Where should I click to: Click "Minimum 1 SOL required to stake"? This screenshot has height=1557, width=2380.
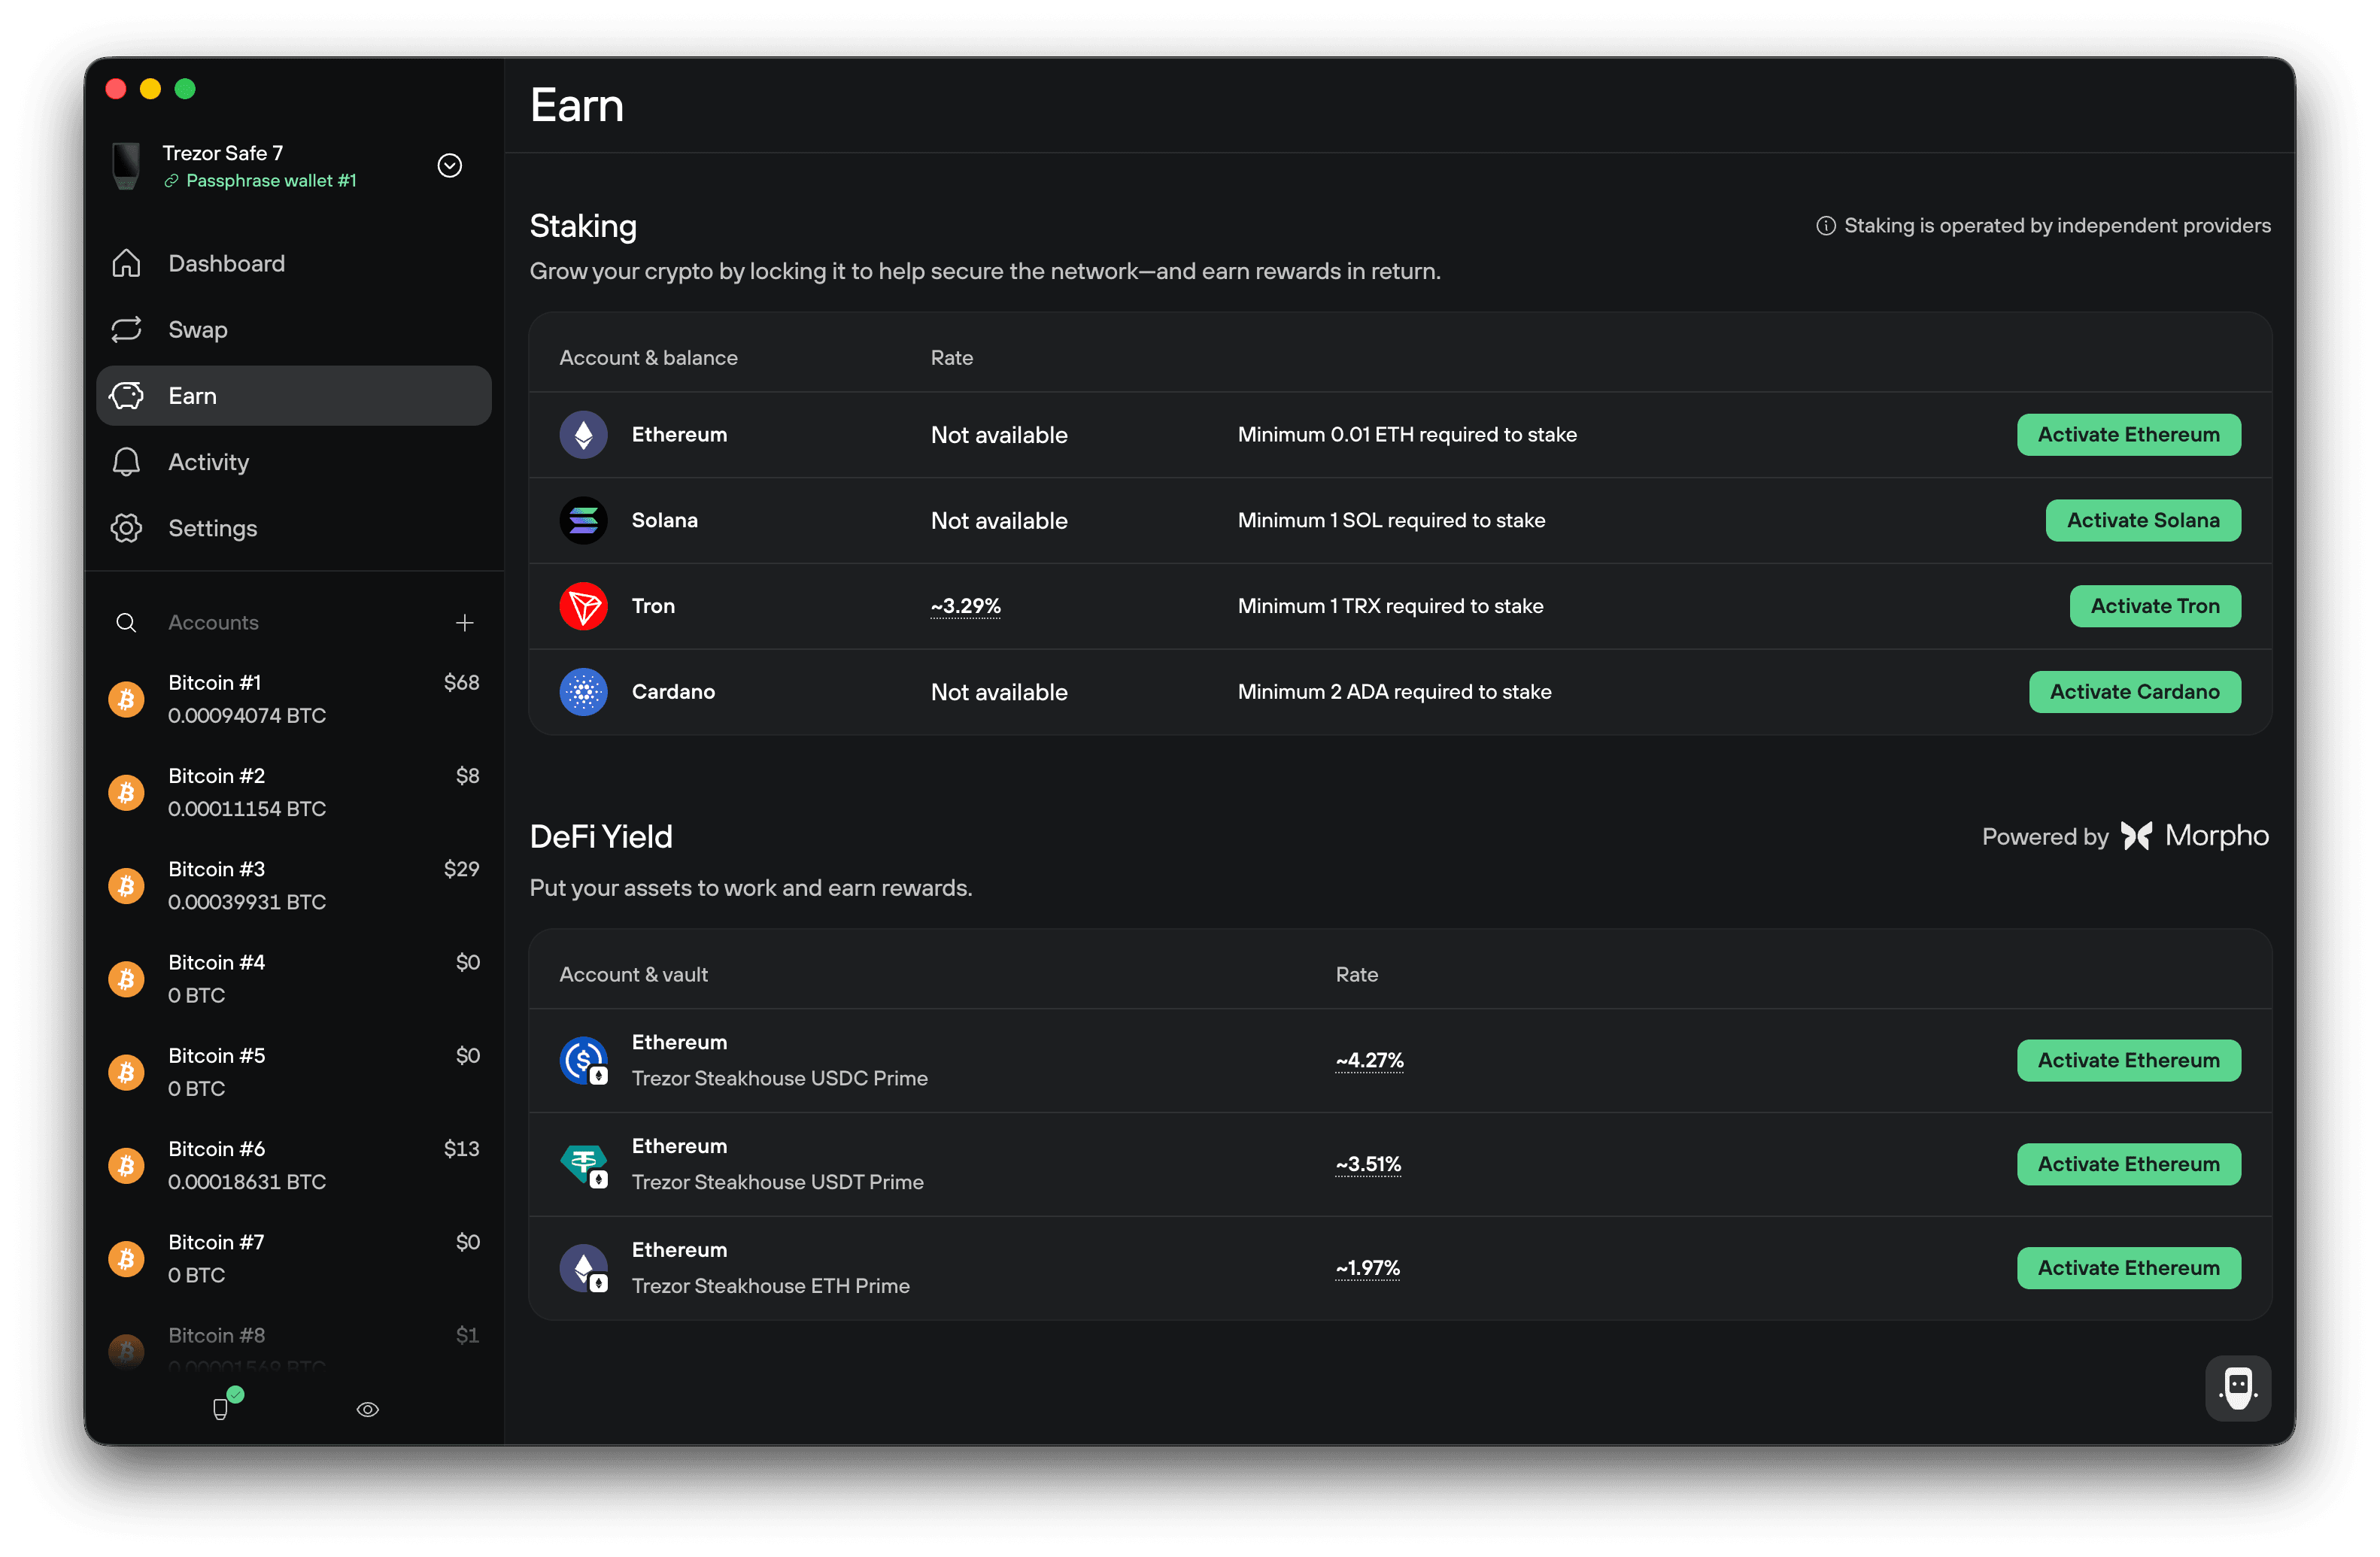[x=1391, y=520]
